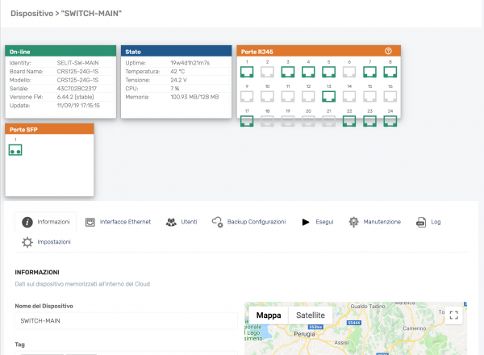Select RJ45 port 8 icon
This screenshot has width=484, height=355.
click(x=390, y=72)
